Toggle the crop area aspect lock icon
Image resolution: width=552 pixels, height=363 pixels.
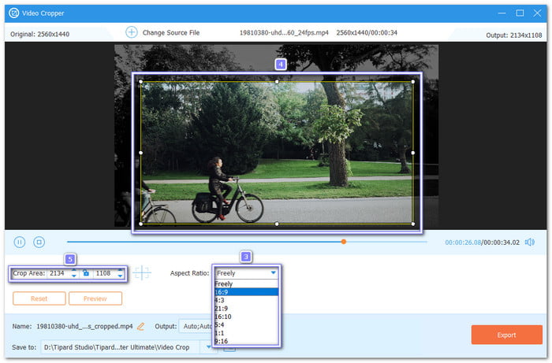86,273
